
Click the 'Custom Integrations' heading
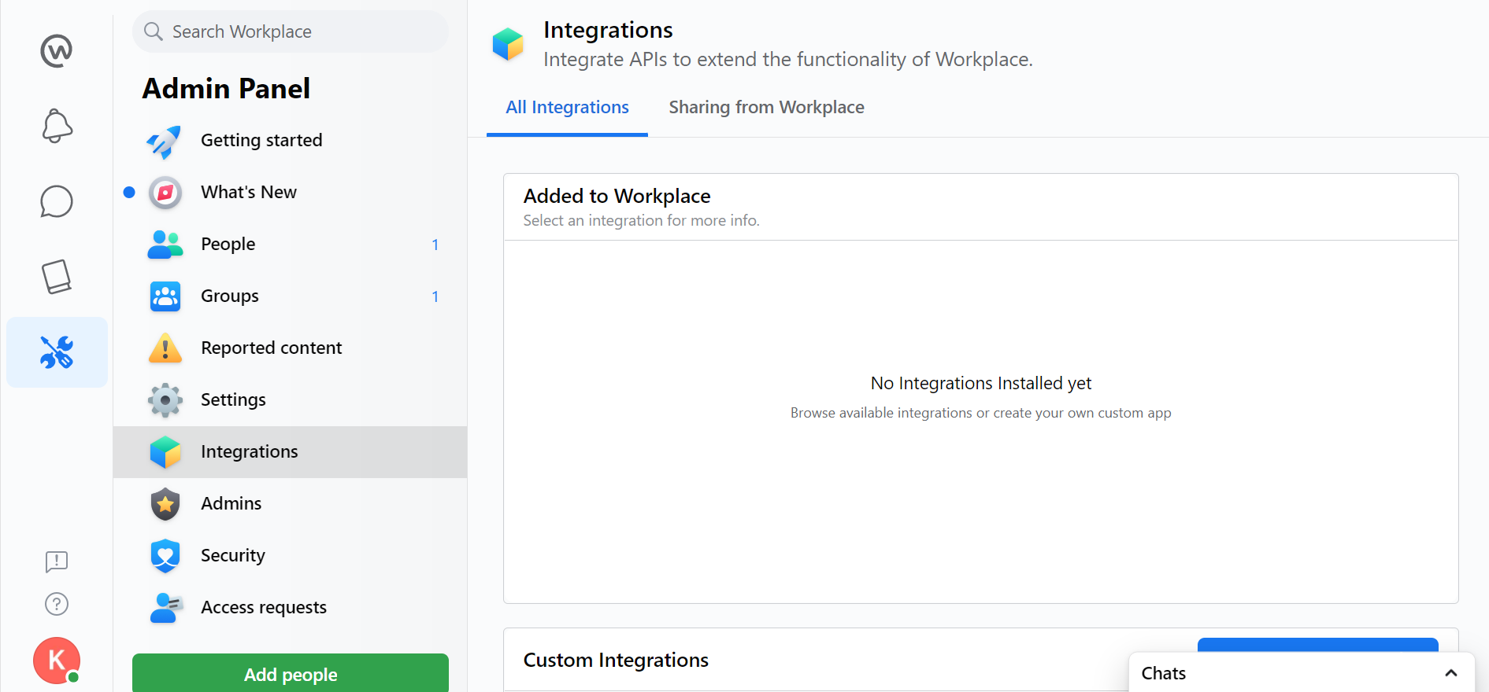(x=616, y=660)
